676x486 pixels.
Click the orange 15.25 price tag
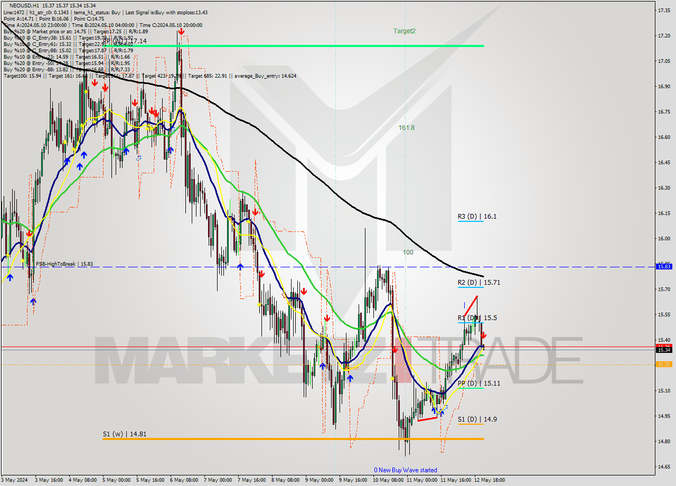[x=663, y=364]
